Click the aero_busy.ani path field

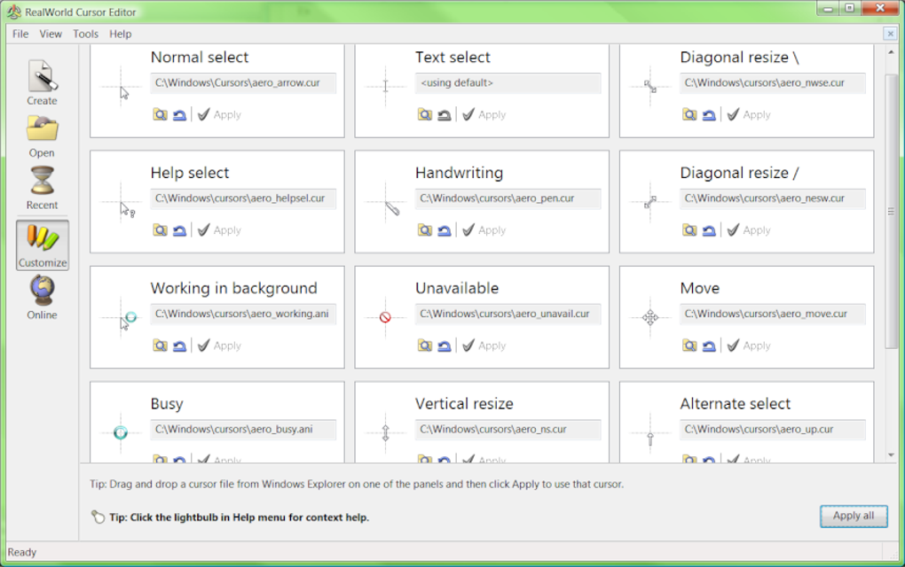click(243, 430)
